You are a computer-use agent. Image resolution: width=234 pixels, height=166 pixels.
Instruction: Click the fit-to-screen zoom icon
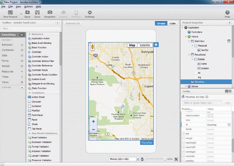coord(176,159)
